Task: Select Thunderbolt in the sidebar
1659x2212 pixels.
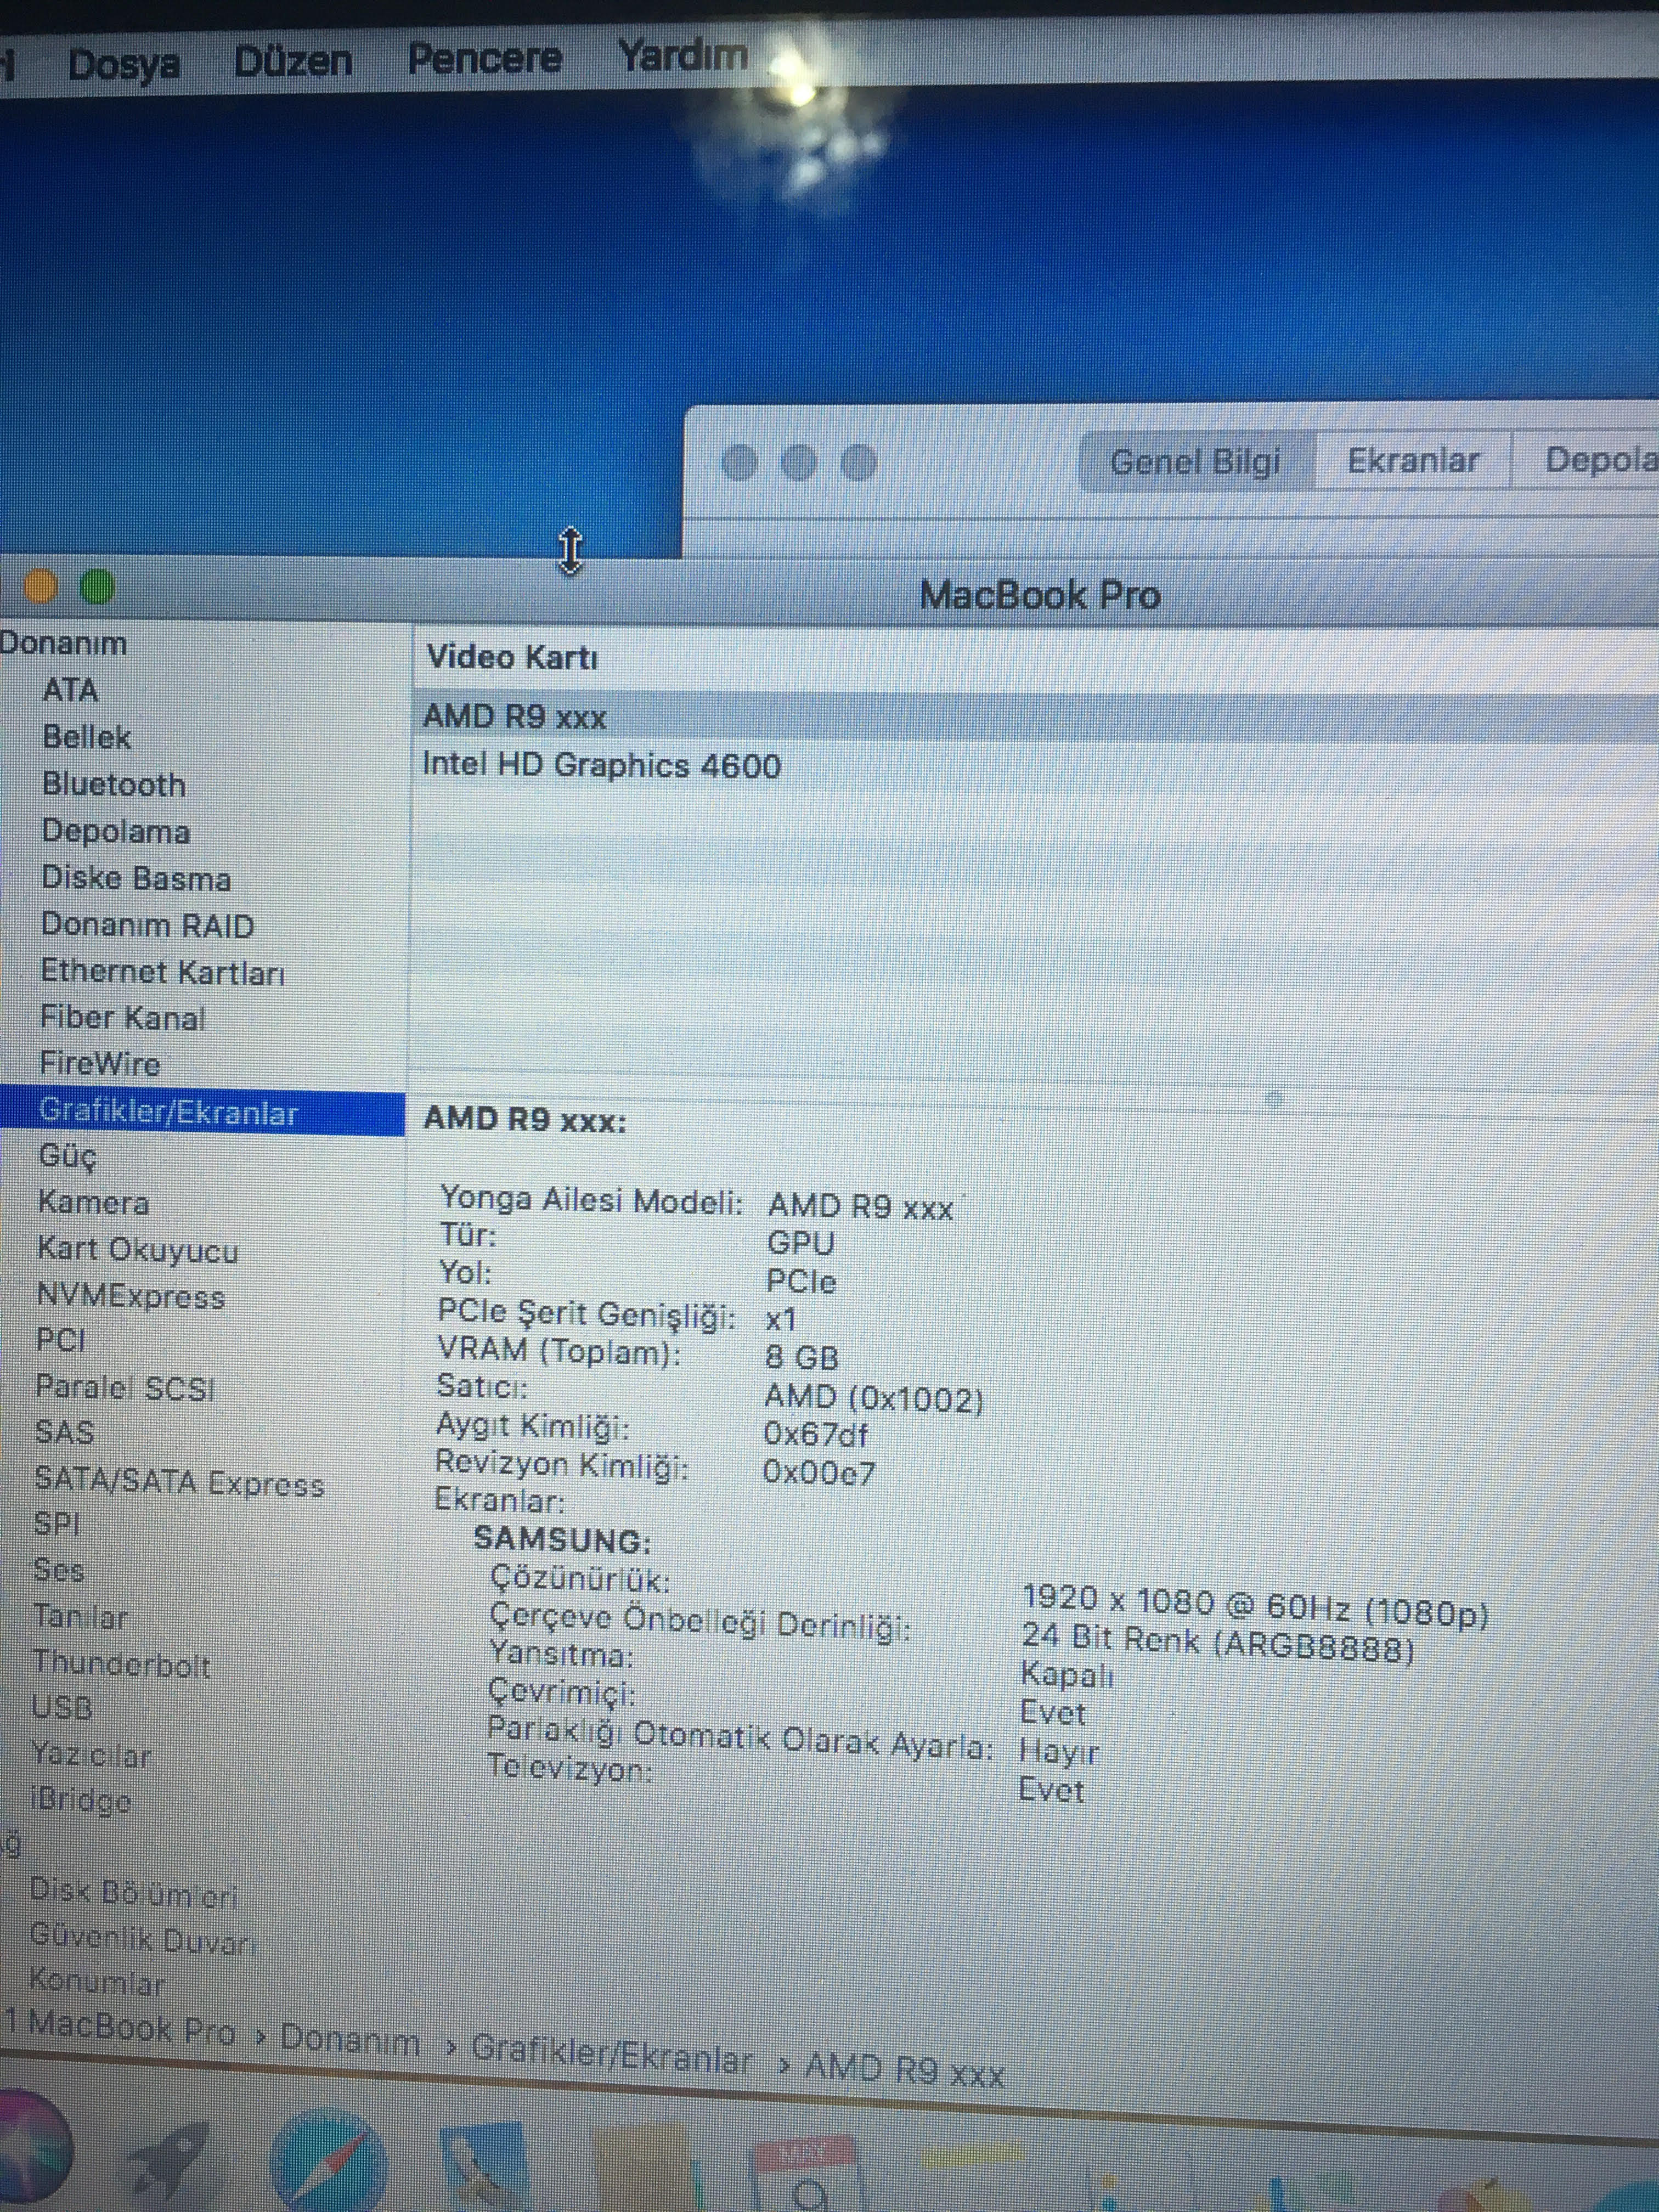Action: click(121, 1664)
